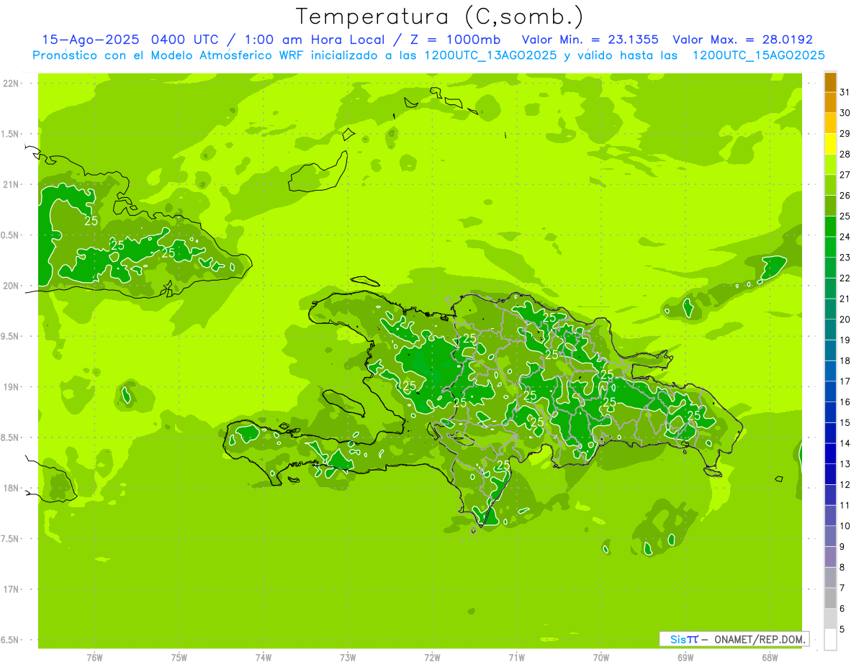This screenshot has height=667, width=864.
Task: Click the latitude axis label "18N"
Action: (x=12, y=488)
